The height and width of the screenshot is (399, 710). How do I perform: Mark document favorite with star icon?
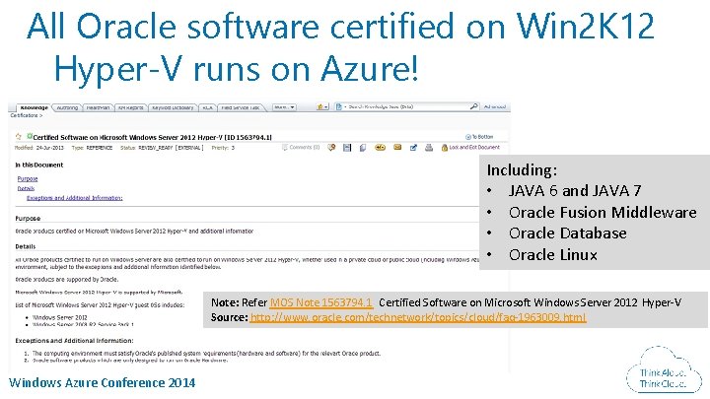point(19,137)
